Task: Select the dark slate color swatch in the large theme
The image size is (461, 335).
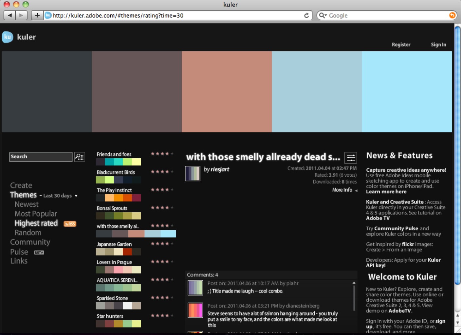Action: (47, 92)
